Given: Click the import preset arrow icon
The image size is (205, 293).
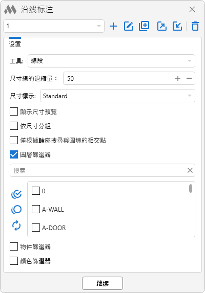Looking at the screenshot, I should point(177,26).
